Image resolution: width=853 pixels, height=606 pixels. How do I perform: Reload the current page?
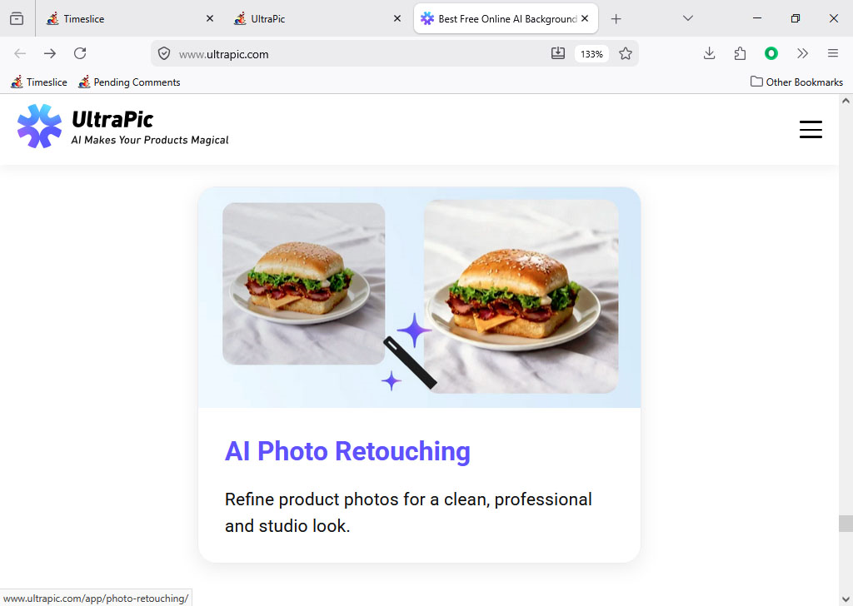pyautogui.click(x=80, y=53)
